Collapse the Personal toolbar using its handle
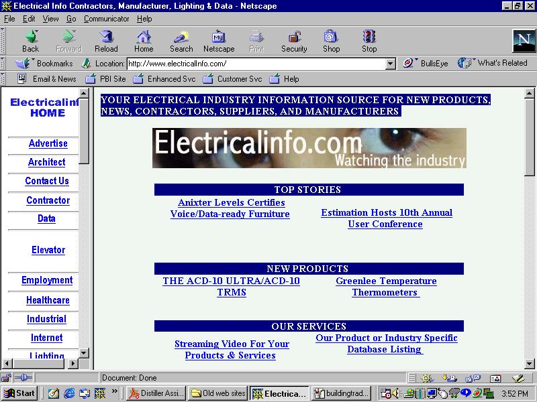The width and height of the screenshot is (537, 402). (x=3, y=79)
